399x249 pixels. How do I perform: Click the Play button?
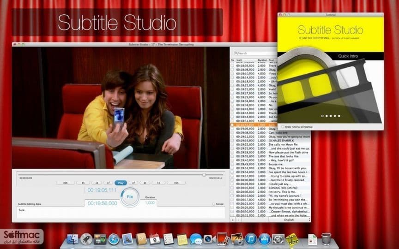[121, 183]
